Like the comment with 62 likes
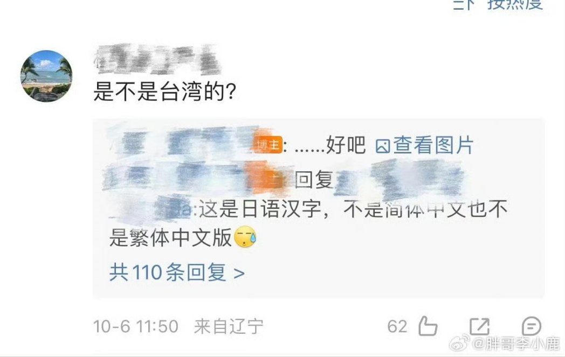Image resolution: width=565 pixels, height=357 pixels. click(428, 326)
